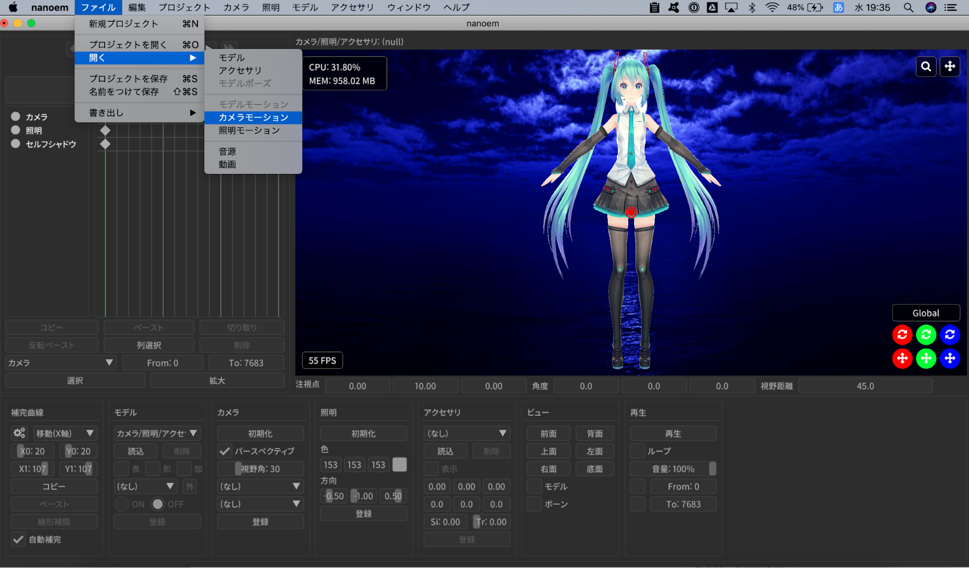Click the 再生 play button
The height and width of the screenshot is (568, 969).
point(673,433)
